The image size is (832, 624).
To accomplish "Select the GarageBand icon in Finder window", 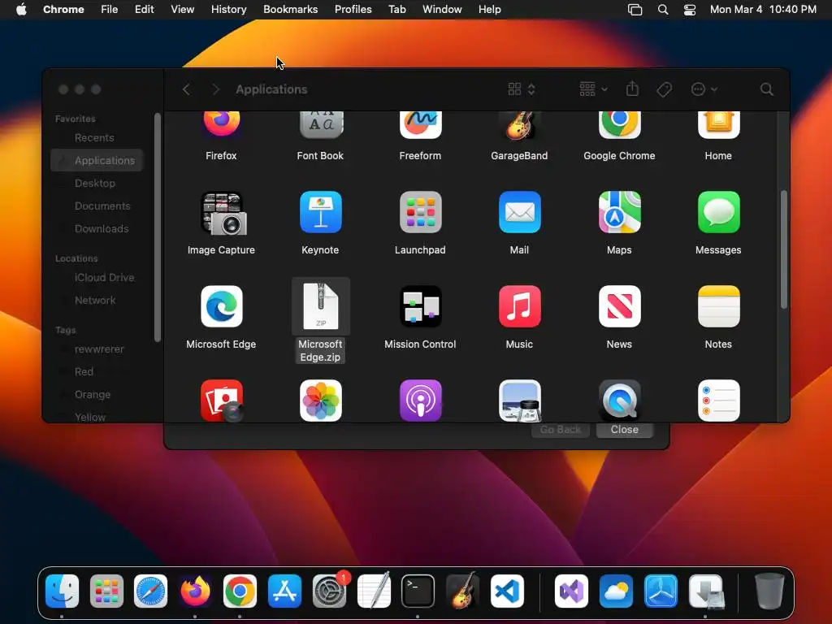I will (519, 124).
